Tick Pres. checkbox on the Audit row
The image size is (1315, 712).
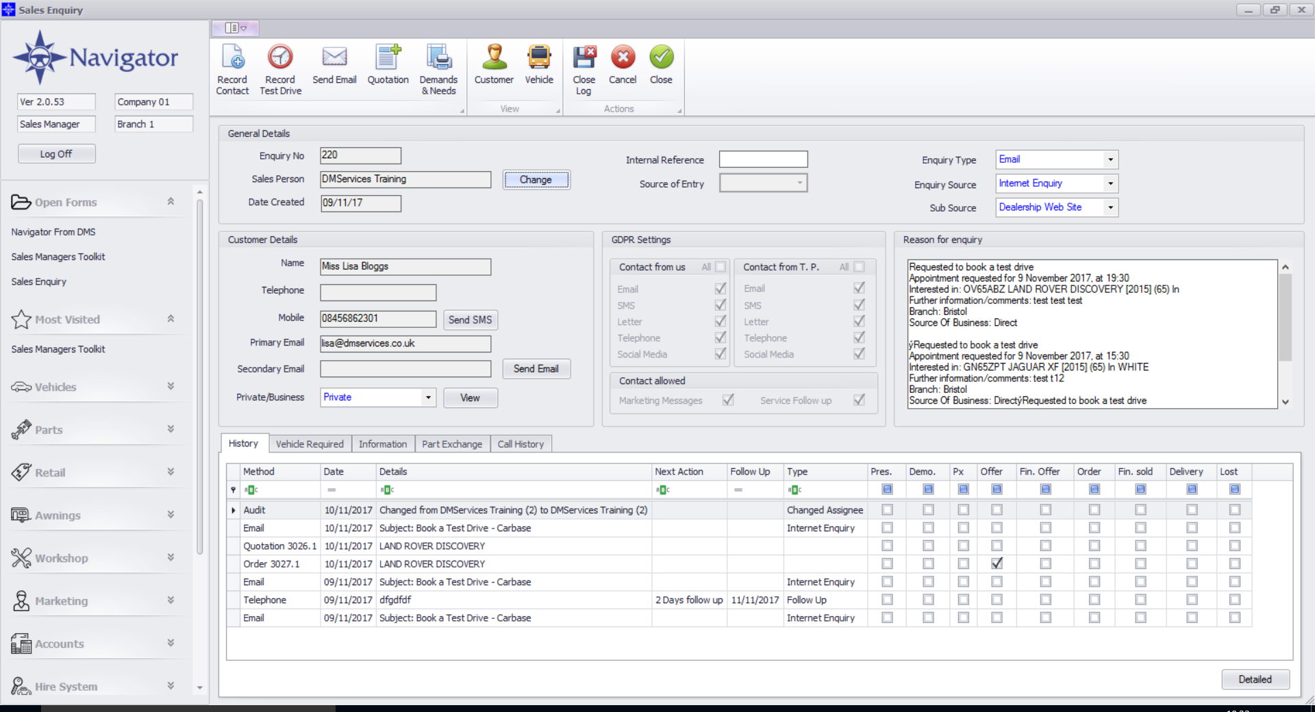point(888,509)
